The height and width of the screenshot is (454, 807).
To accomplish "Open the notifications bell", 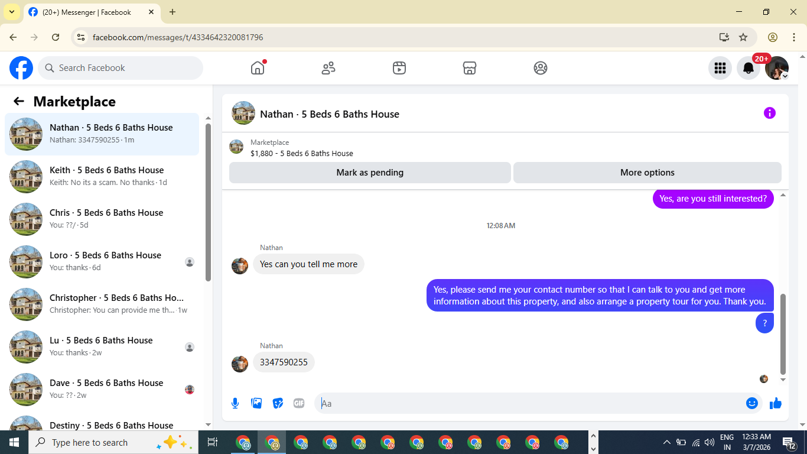I will pyautogui.click(x=749, y=68).
